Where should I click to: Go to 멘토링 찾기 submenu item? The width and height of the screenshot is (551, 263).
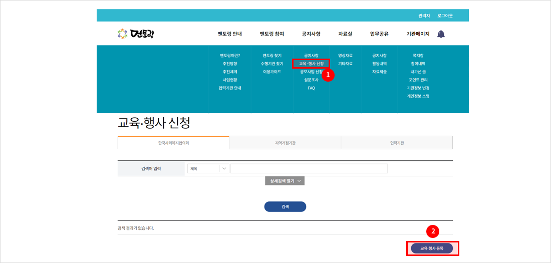coord(272,56)
